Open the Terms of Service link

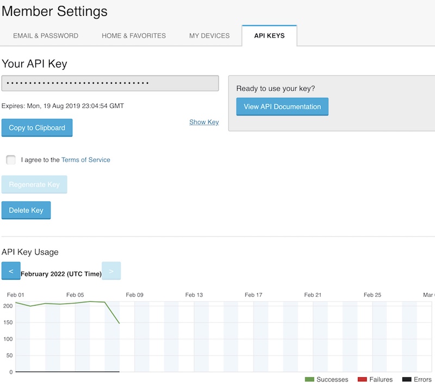tap(86, 160)
